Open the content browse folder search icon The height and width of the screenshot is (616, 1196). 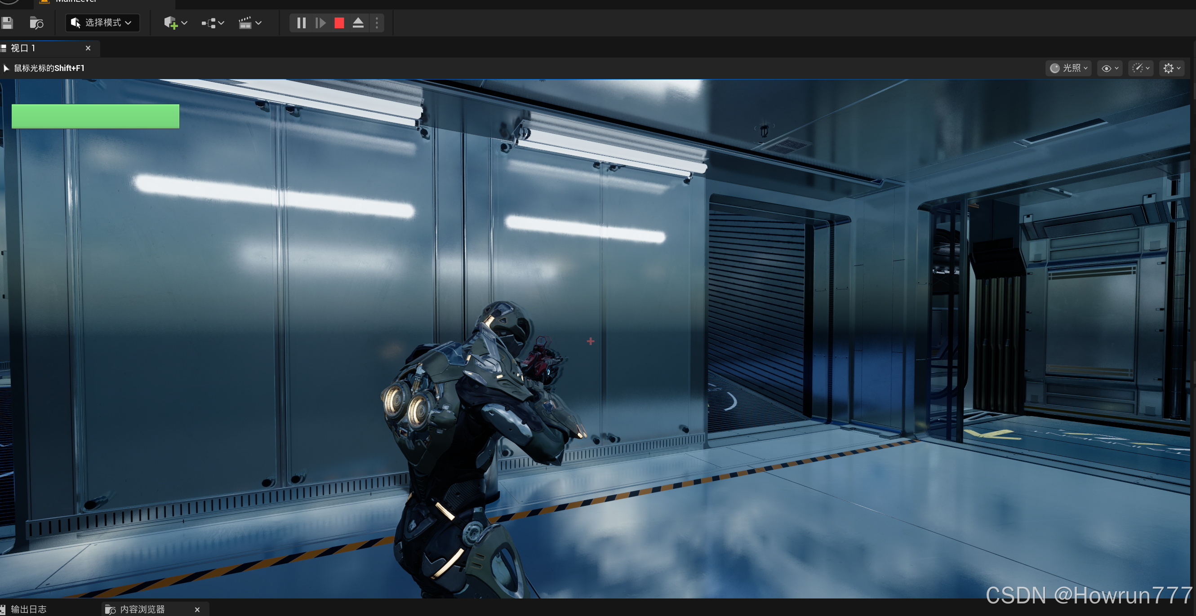36,23
